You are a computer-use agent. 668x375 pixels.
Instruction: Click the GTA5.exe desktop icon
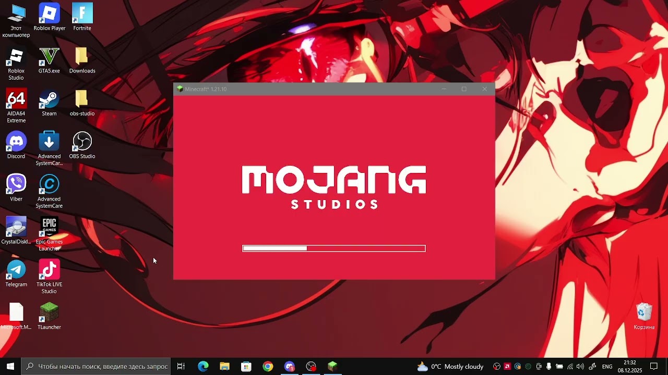tap(49, 60)
